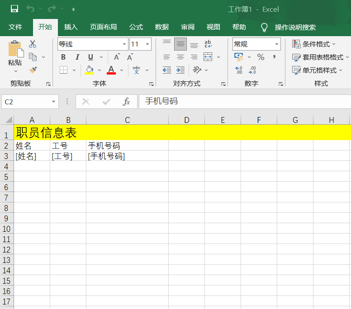
Task: Click the Copy icon
Action: click(33, 57)
